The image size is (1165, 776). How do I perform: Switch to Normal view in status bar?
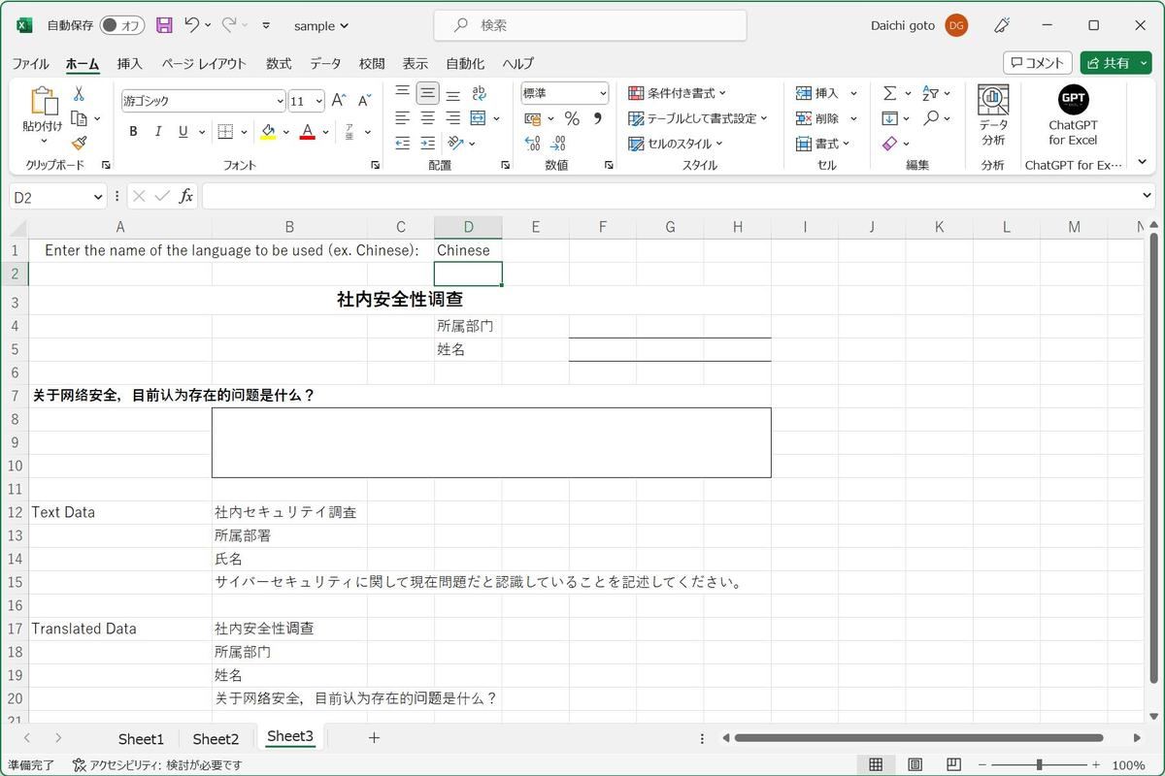[876, 764]
